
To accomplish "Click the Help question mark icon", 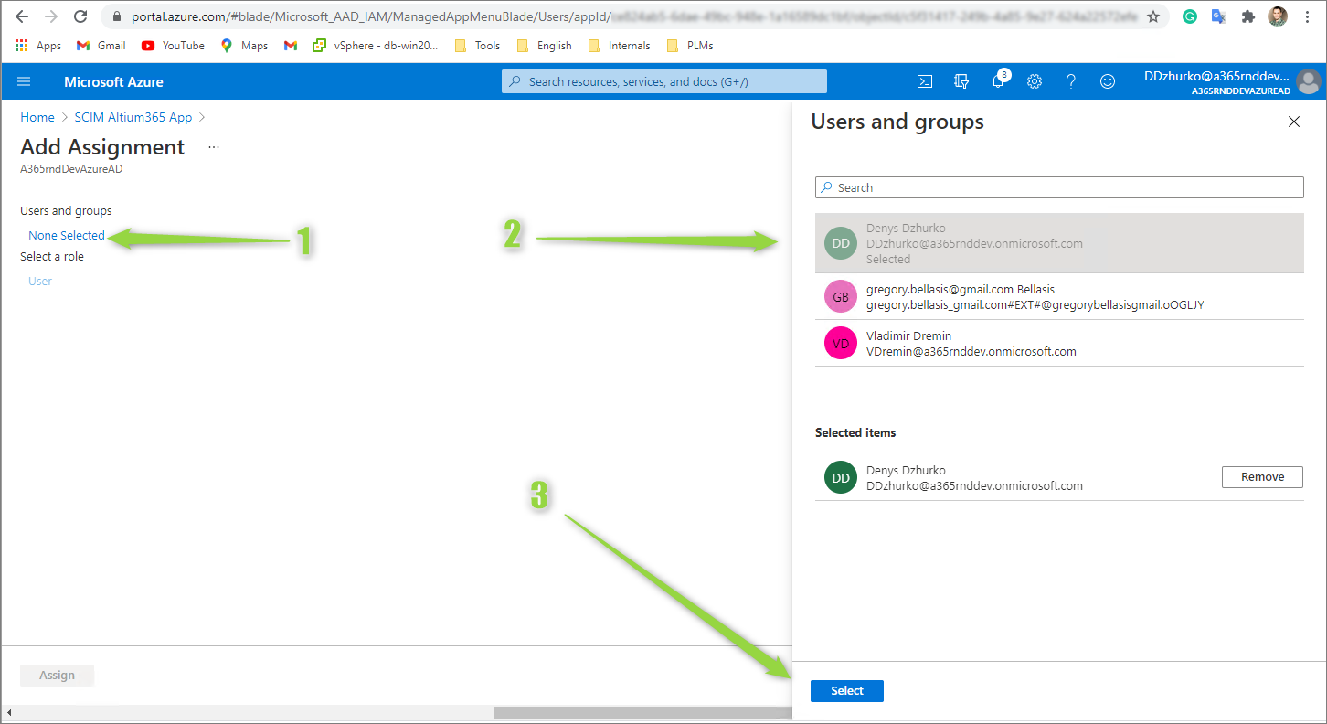I will tap(1071, 81).
